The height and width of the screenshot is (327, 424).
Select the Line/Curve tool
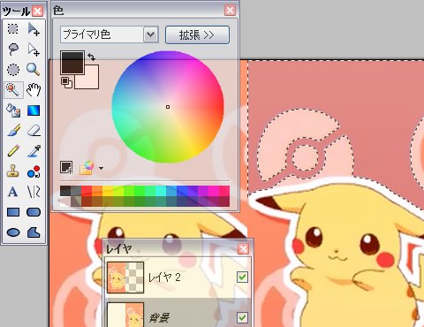tap(34, 192)
